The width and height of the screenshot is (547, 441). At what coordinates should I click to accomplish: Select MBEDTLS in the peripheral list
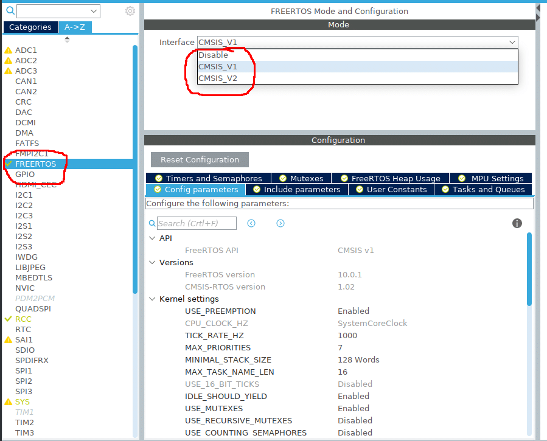coord(34,278)
